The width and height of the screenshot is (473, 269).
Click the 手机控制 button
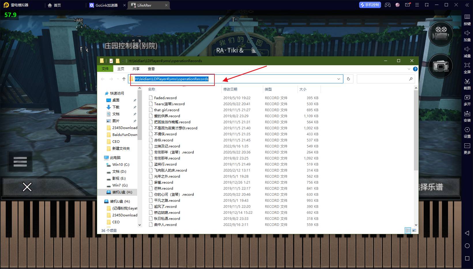[370, 5]
